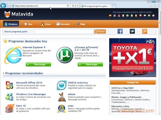Refresh the page with the reload icon

(76, 6)
